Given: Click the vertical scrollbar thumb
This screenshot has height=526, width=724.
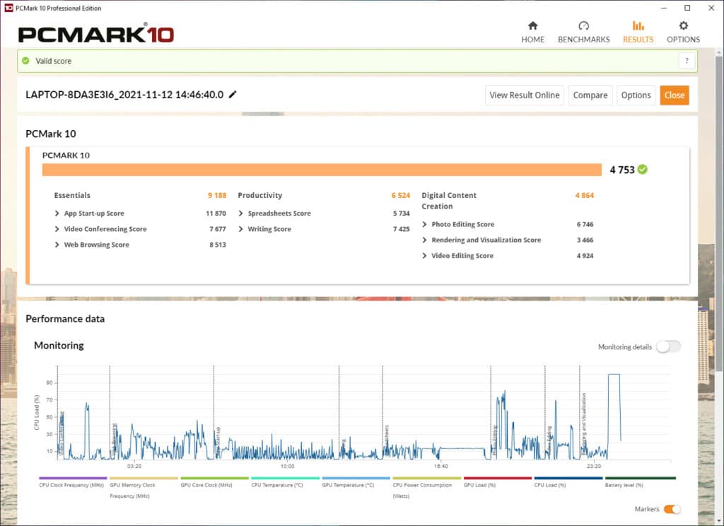Looking at the screenshot, I should click(718, 213).
